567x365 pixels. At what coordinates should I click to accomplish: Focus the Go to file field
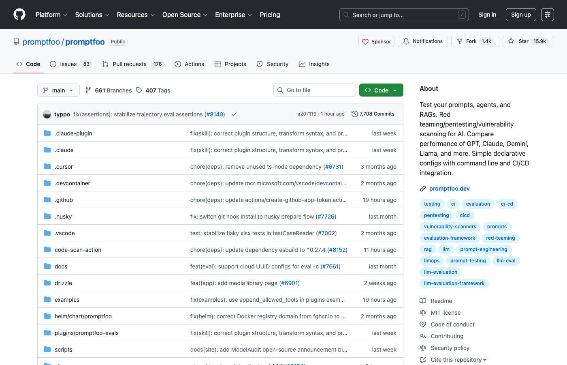(315, 90)
